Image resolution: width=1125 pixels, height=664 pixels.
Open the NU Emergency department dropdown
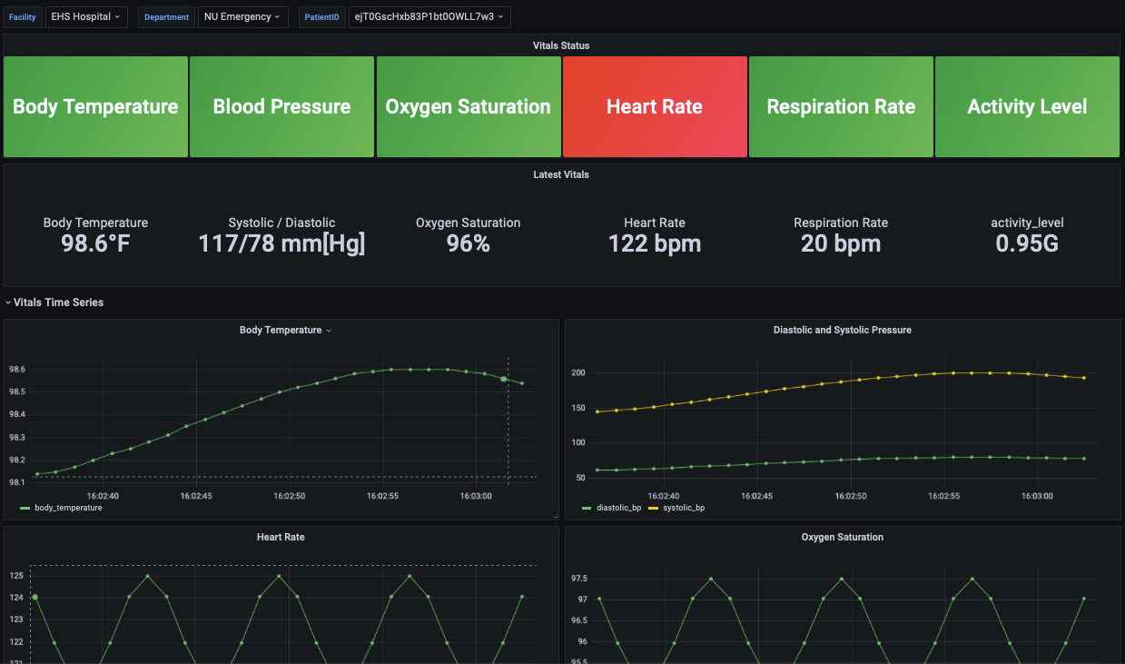click(242, 16)
